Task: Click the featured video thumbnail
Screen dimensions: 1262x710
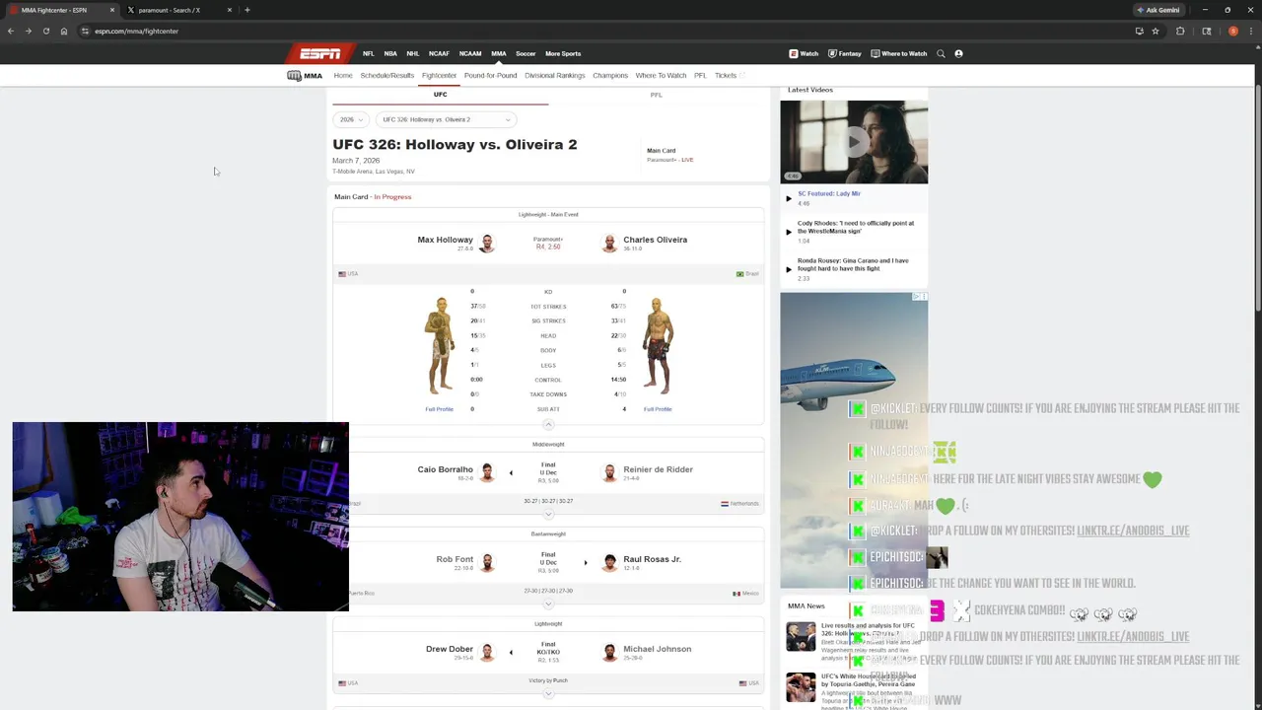Action: 854,142
